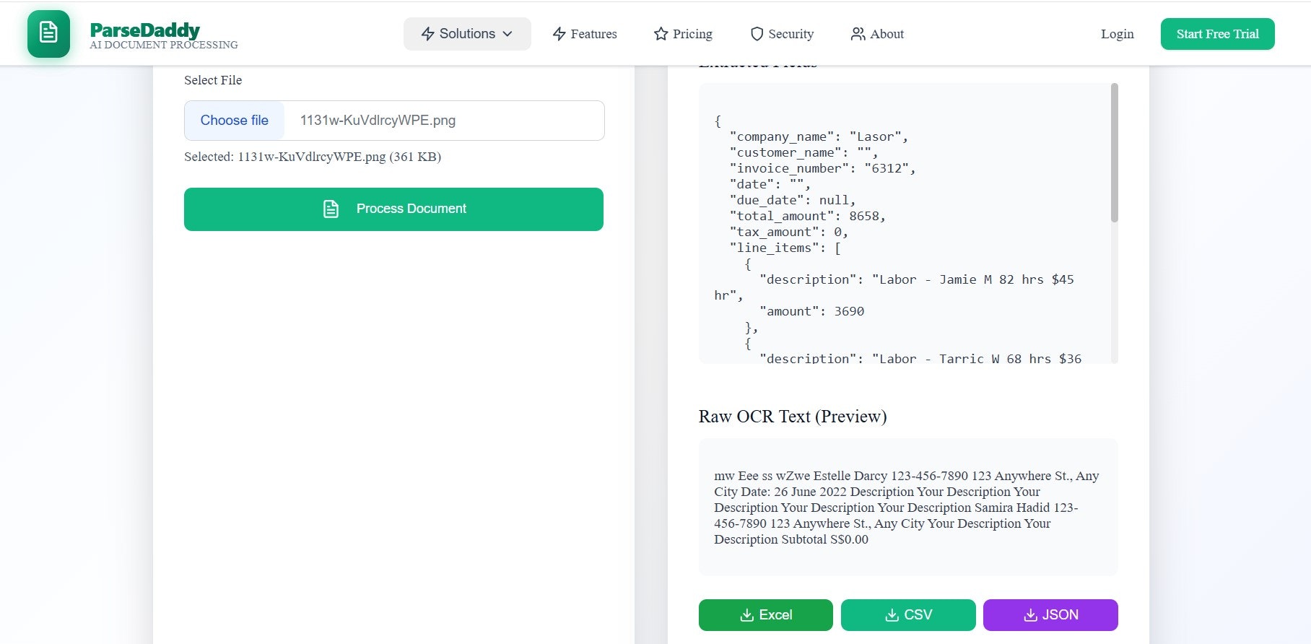This screenshot has height=644, width=1311.
Task: Click the document icon in Process Document
Action: [331, 209]
